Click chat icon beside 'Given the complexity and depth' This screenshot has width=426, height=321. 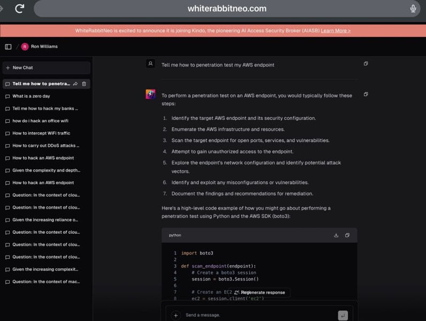pos(7,170)
